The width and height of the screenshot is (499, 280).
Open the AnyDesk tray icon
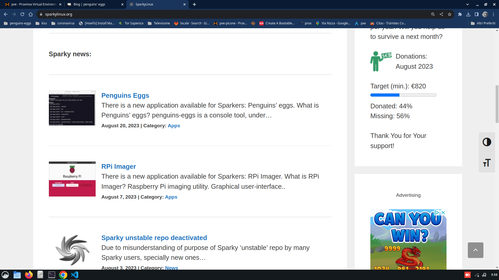(468, 275)
